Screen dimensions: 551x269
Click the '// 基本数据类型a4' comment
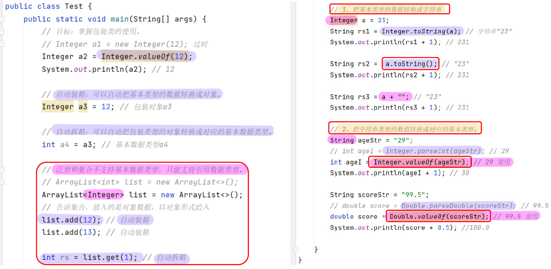pos(135,145)
